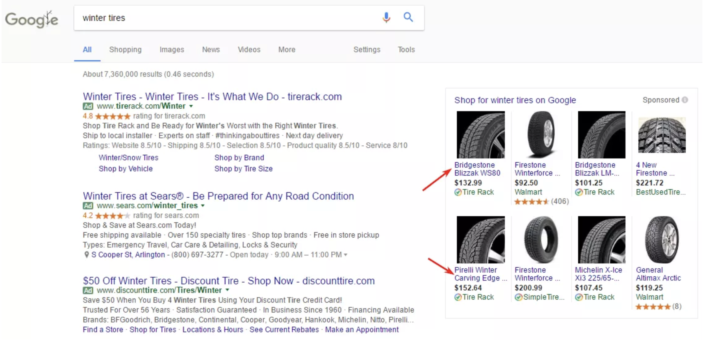Click the blue magnifier search icon
Screen dimensions: 715x350
[x=408, y=17]
